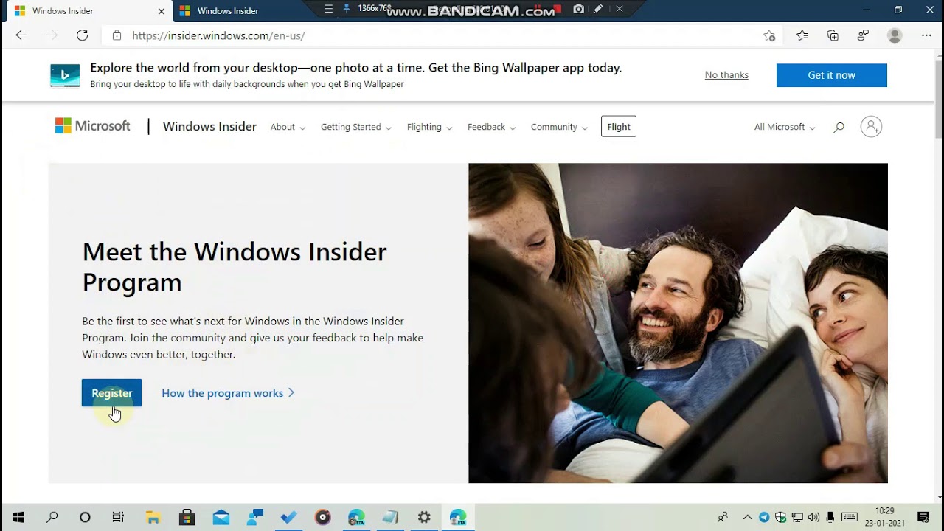Expand the Getting Started menu

pos(356,127)
